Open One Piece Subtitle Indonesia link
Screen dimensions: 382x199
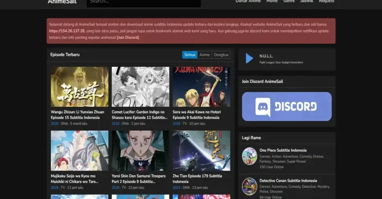pyautogui.click(x=283, y=150)
